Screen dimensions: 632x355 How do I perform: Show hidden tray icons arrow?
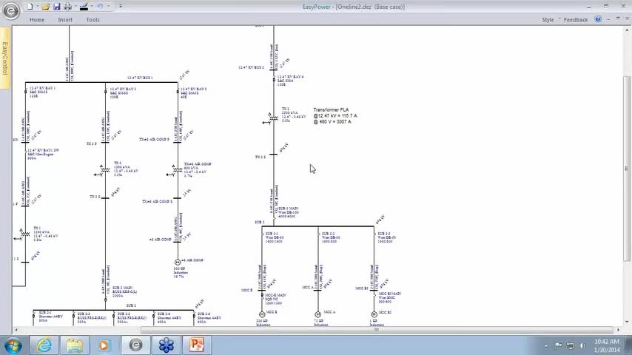[546, 345]
